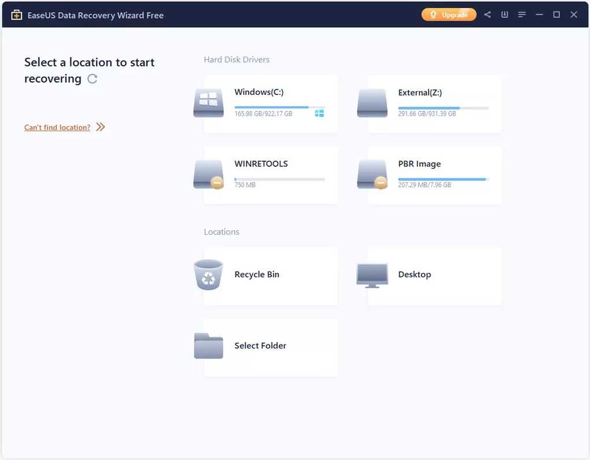Click the share icon in title bar
The height and width of the screenshot is (460, 590).
[488, 15]
